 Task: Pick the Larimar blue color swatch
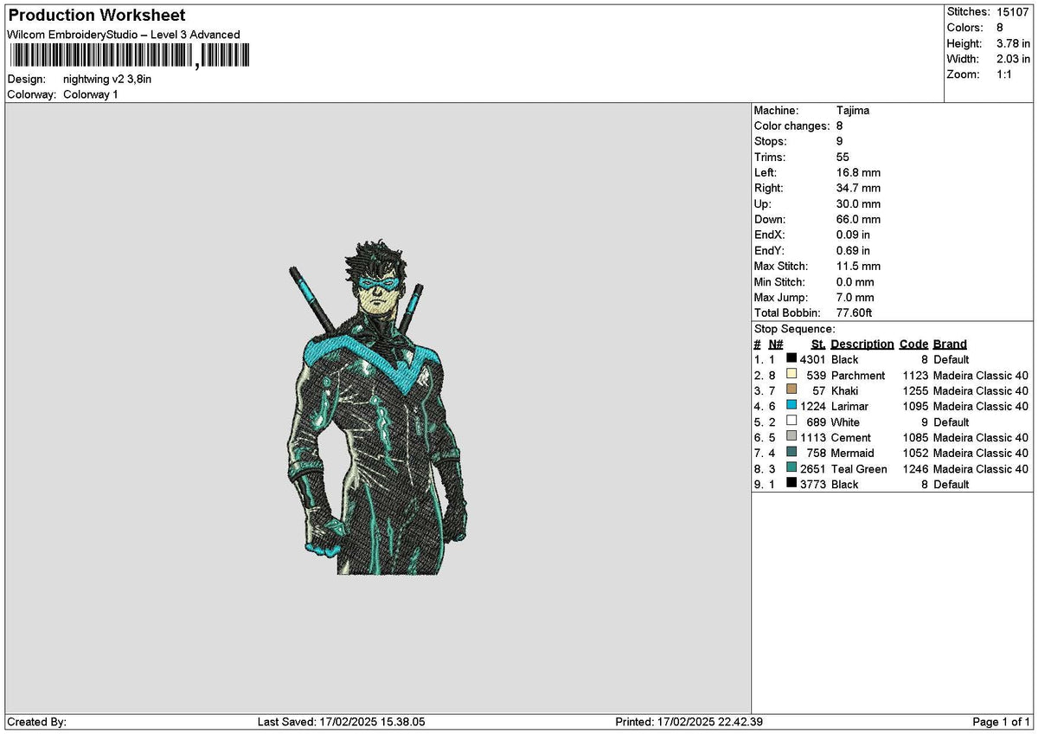pos(791,406)
